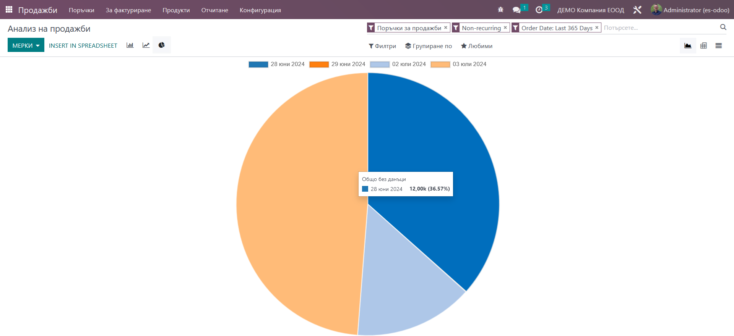The height and width of the screenshot is (336, 734).
Task: Open the Любими favorites dropdown
Action: pyautogui.click(x=477, y=46)
